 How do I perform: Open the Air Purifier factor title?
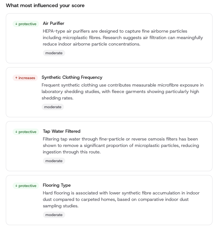54,23
